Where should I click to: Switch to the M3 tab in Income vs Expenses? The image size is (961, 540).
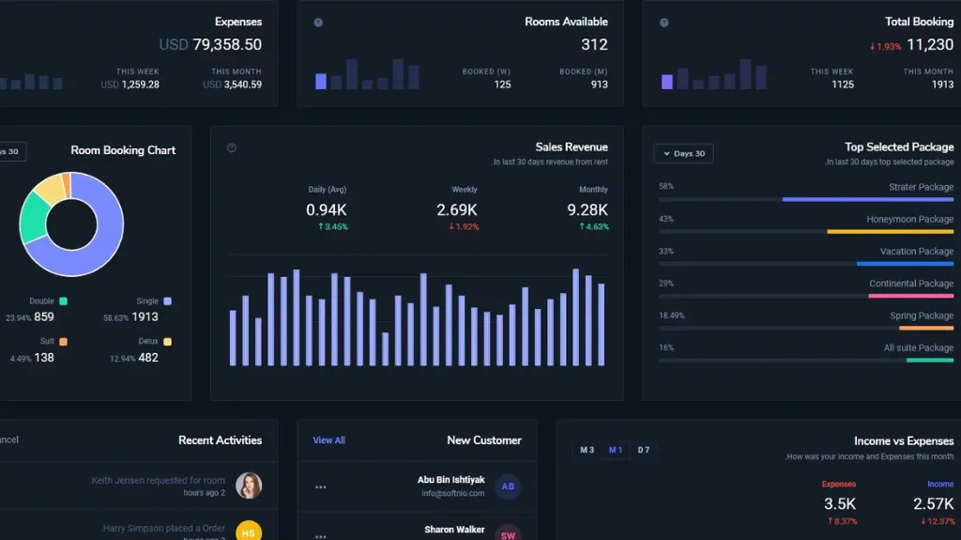pyautogui.click(x=587, y=450)
